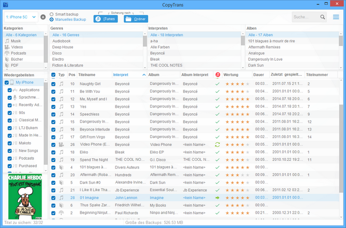
Task: Click the green arrow status icon for 01 Imagine
Action: pos(217,198)
